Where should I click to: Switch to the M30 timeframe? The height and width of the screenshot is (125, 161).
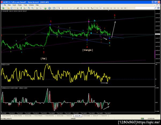pyautogui.click(x=108, y=8)
